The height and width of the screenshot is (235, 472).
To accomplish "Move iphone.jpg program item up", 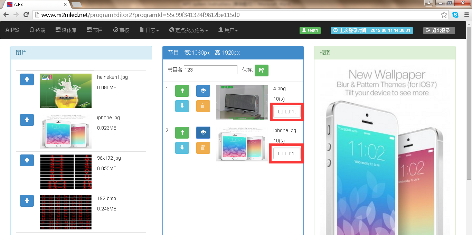I will (182, 133).
